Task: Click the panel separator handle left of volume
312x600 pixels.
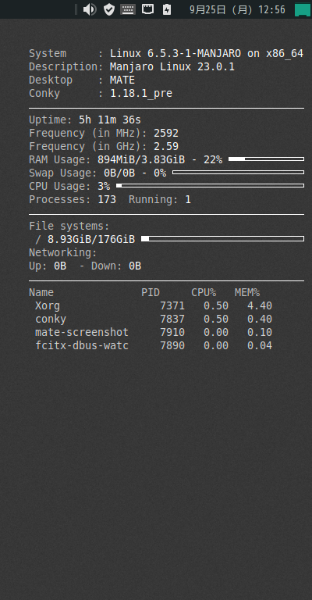Action: click(x=76, y=9)
